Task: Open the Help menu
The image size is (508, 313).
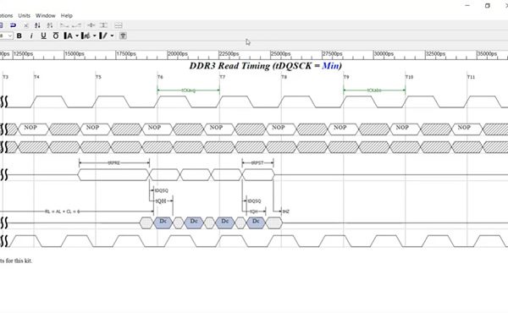Action: coord(67,15)
